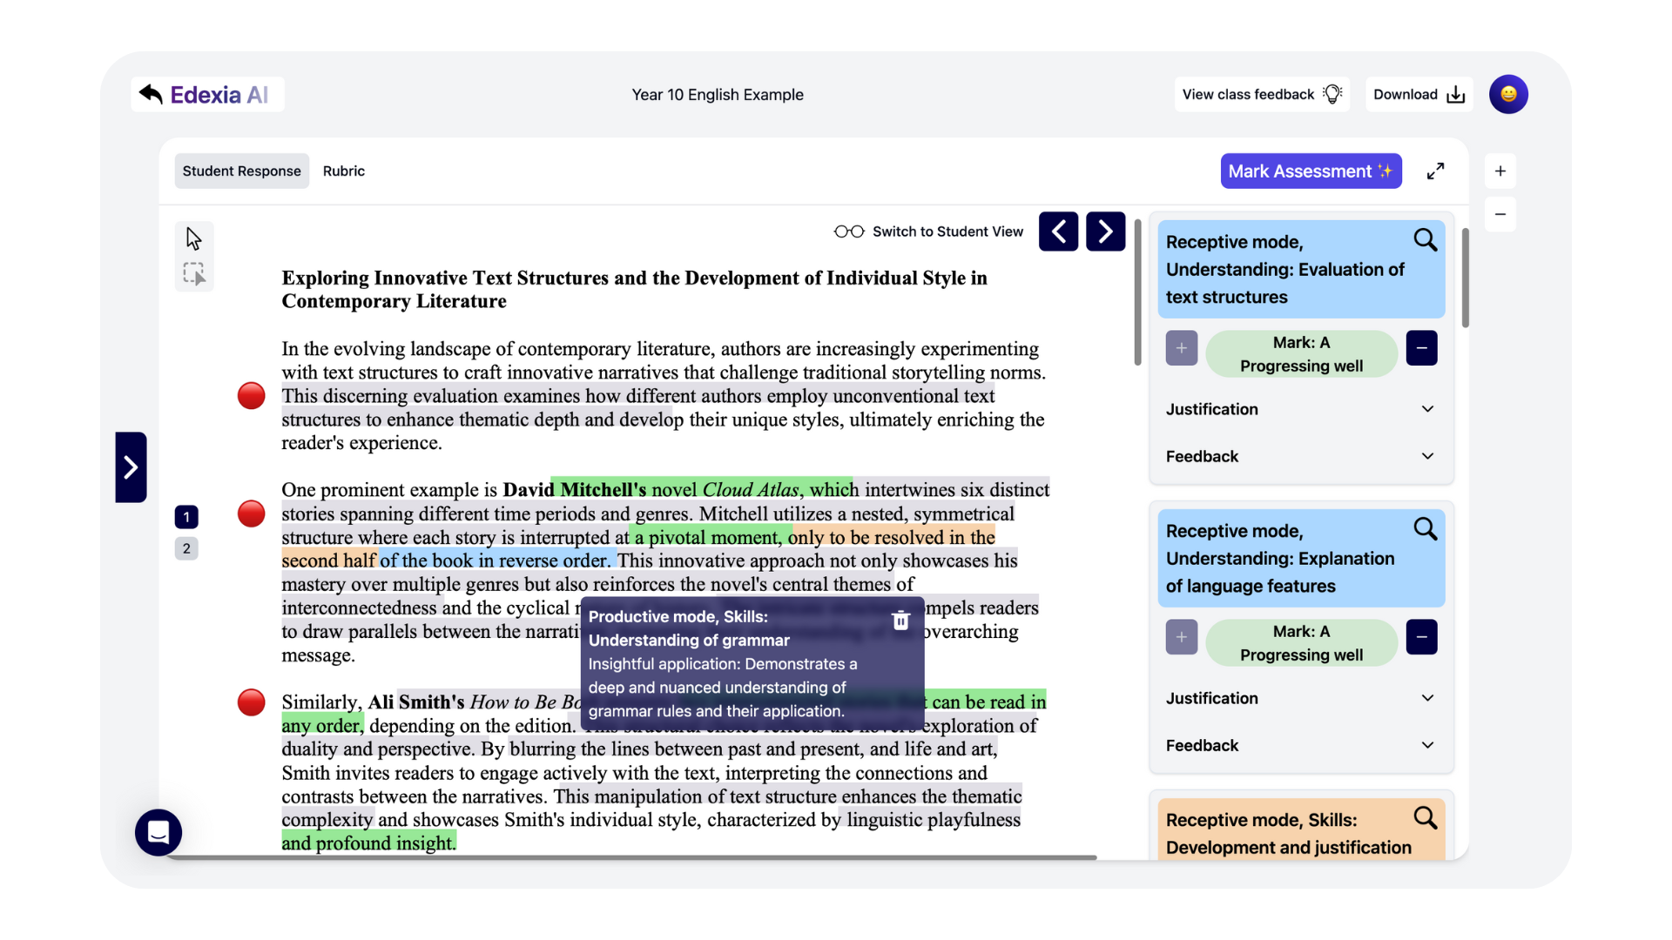Viewport: 1672px width, 940px height.
Task: Click the chat/message bubble icon
Action: click(158, 832)
